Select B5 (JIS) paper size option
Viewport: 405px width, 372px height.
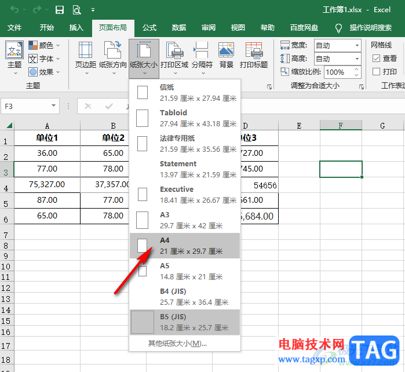pyautogui.click(x=185, y=322)
